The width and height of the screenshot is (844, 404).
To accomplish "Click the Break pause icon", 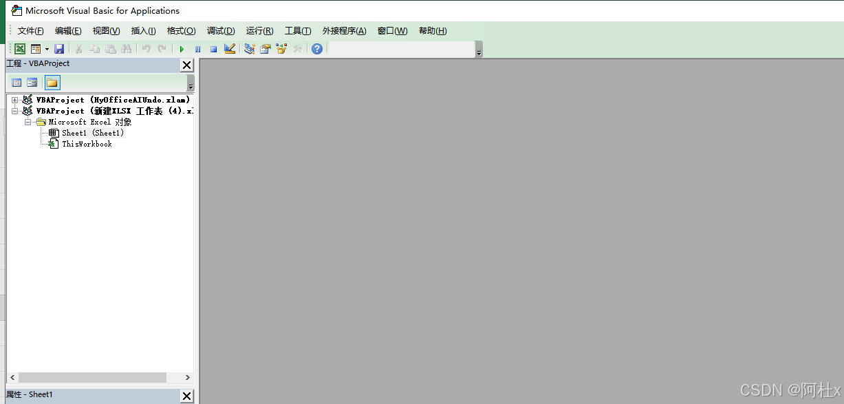I will (197, 49).
